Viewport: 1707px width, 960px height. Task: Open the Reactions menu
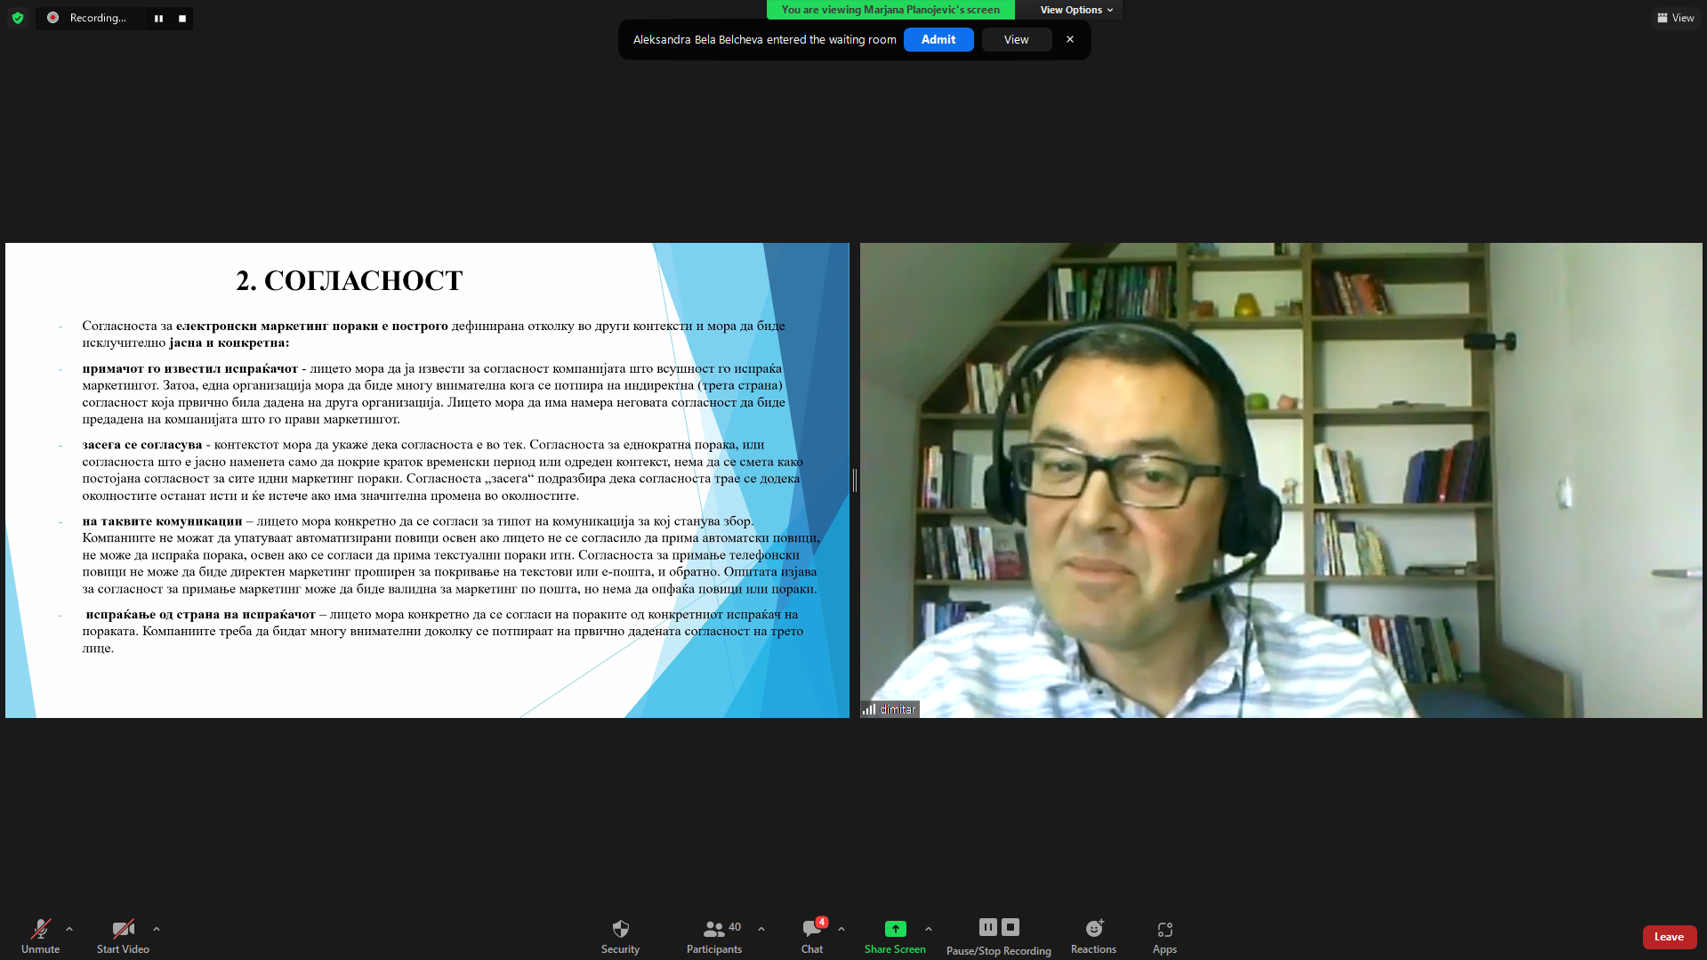click(x=1093, y=929)
